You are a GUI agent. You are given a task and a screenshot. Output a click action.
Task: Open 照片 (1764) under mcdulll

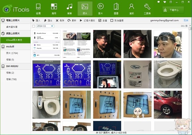pyautogui.click(x=16, y=53)
